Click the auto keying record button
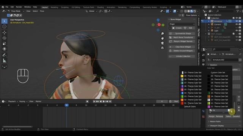The height and width of the screenshot is (136, 243). (x=87, y=102)
